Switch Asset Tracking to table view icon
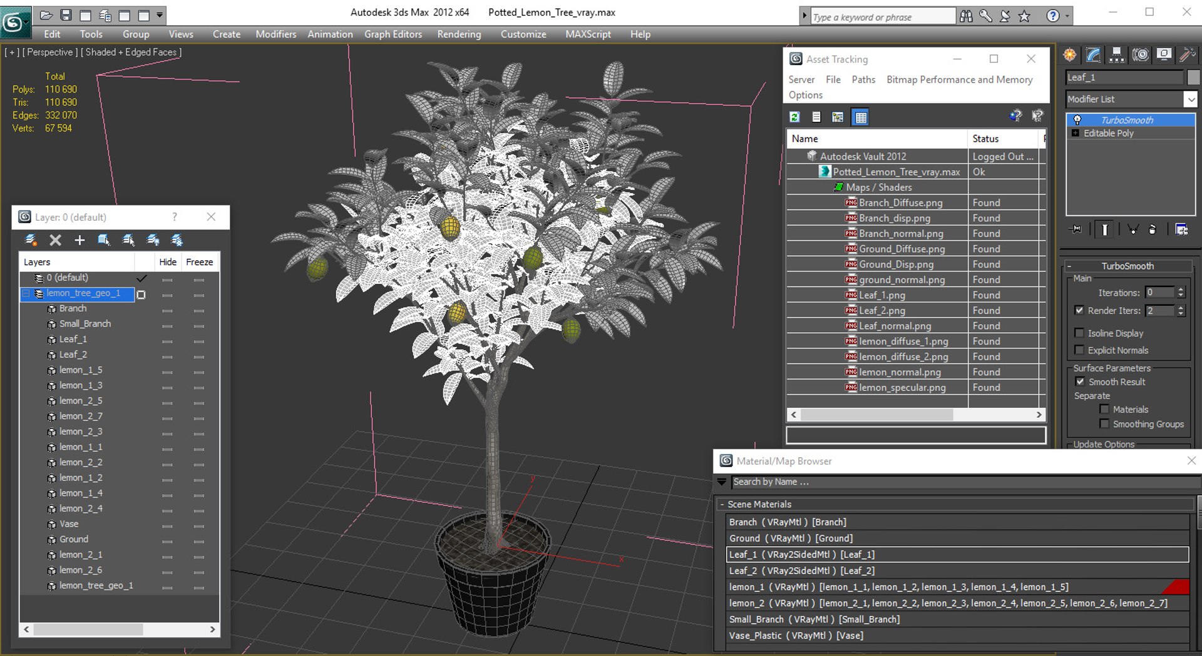 [x=861, y=117]
